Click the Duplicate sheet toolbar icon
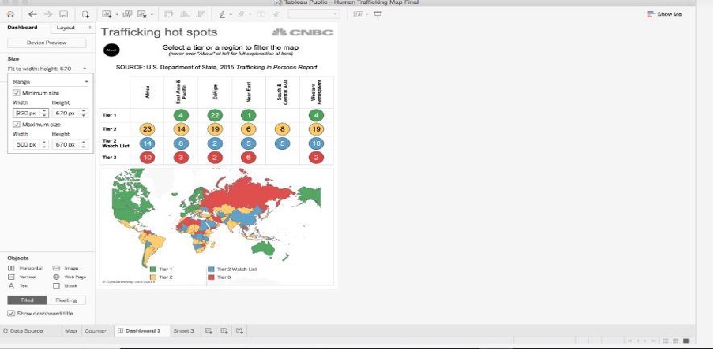This screenshot has width=714, height=350. (127, 14)
